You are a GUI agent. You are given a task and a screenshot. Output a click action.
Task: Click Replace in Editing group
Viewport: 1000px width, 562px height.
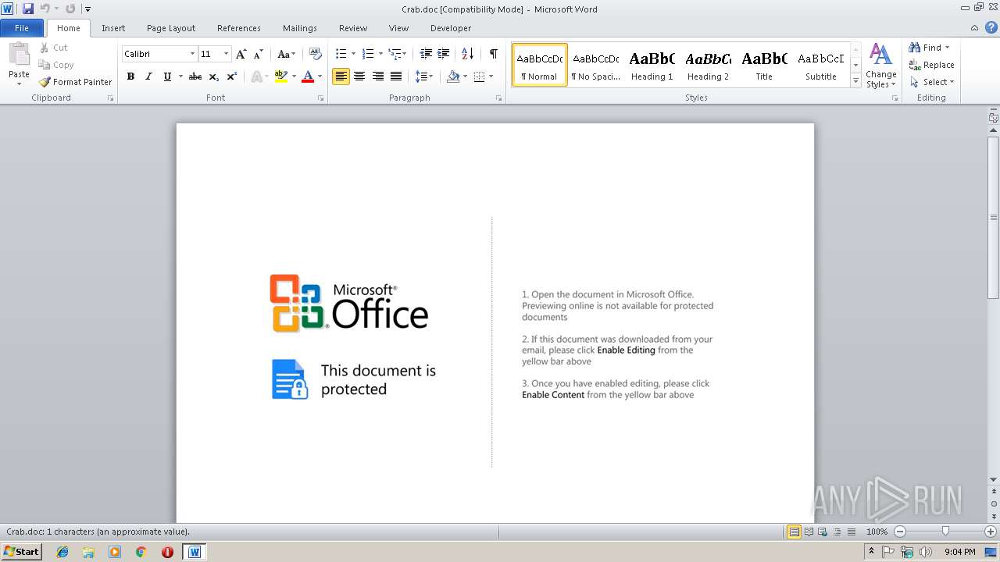click(x=931, y=65)
